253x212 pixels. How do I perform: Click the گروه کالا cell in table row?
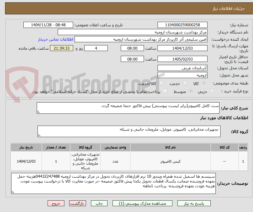click(85, 161)
